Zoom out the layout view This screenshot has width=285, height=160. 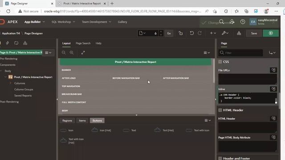click(64, 52)
